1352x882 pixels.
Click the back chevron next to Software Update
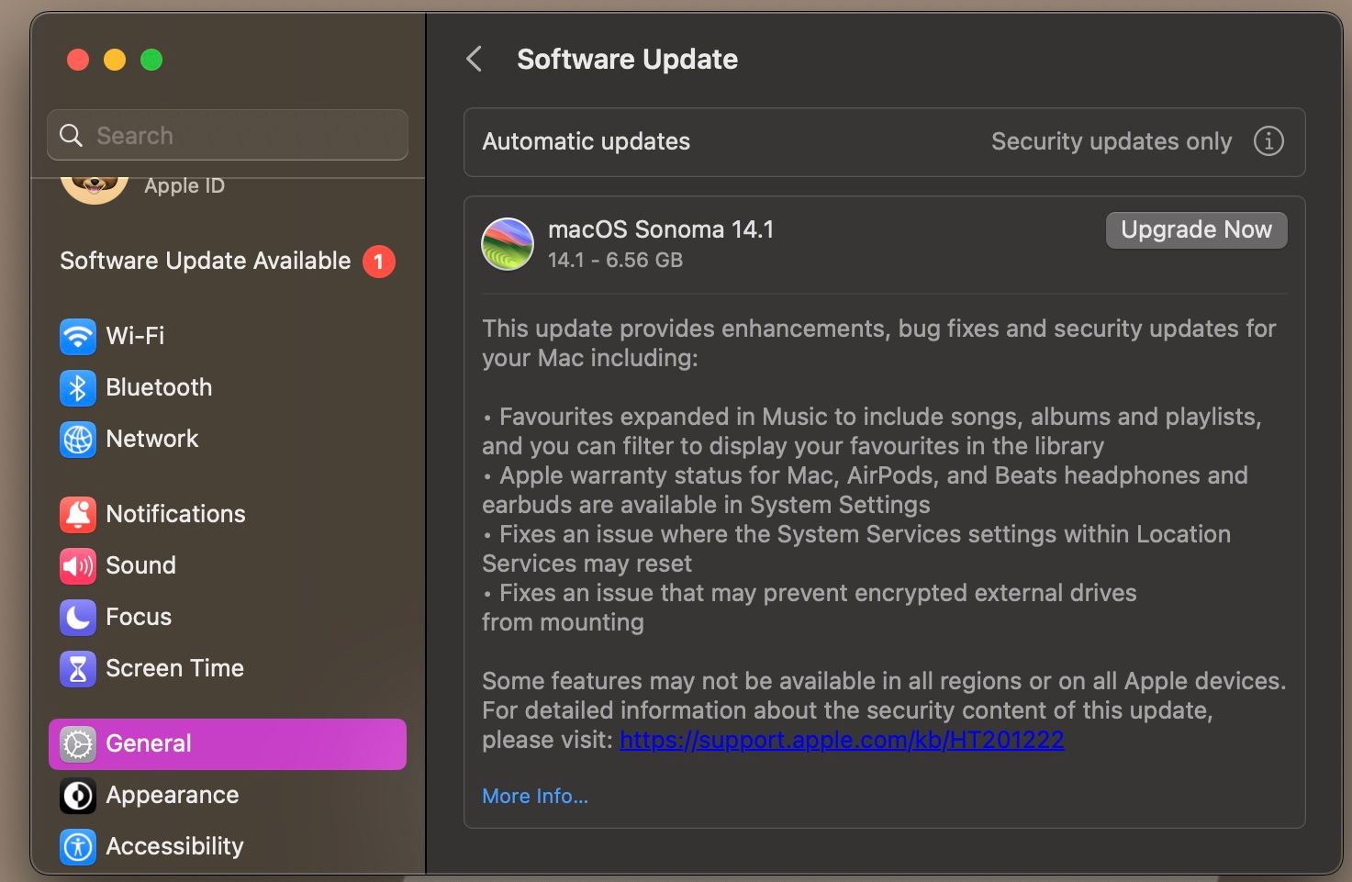(x=474, y=59)
